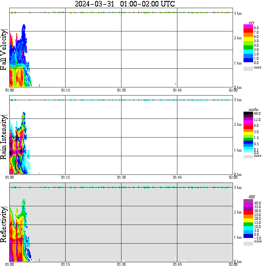Click the 4.0 value in the m/s legend
264x270 pixels.
tap(256, 45)
